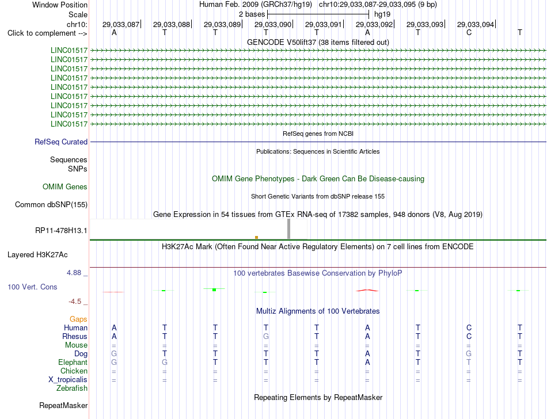Select the Human alignment row label
This screenshot has width=547, height=419.
[75, 327]
